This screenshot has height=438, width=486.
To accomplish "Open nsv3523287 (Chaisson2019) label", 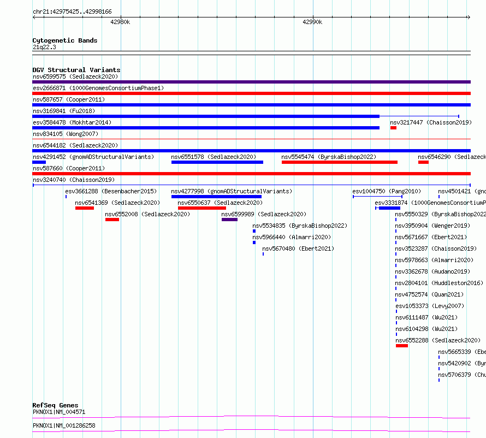I will point(436,248).
